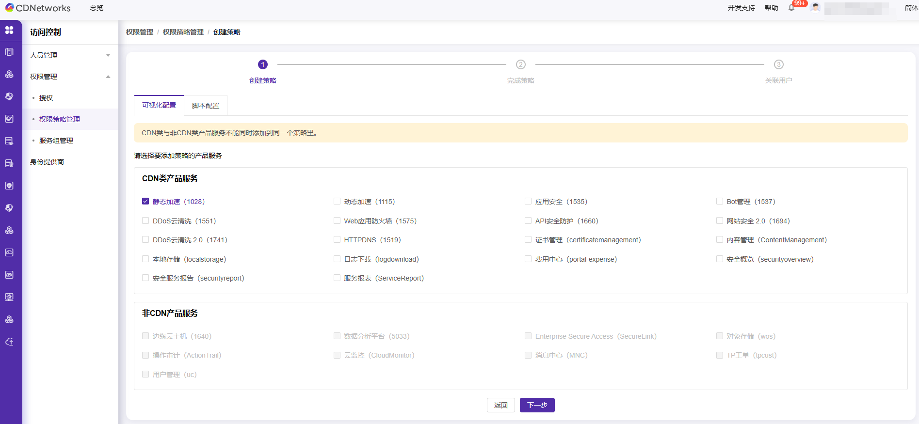Check Web应用防火墙 (1575) checkbox
Image resolution: width=919 pixels, height=424 pixels.
click(x=337, y=220)
